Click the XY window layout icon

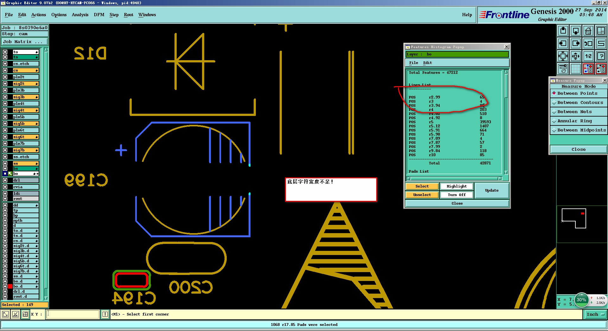[x=601, y=31]
